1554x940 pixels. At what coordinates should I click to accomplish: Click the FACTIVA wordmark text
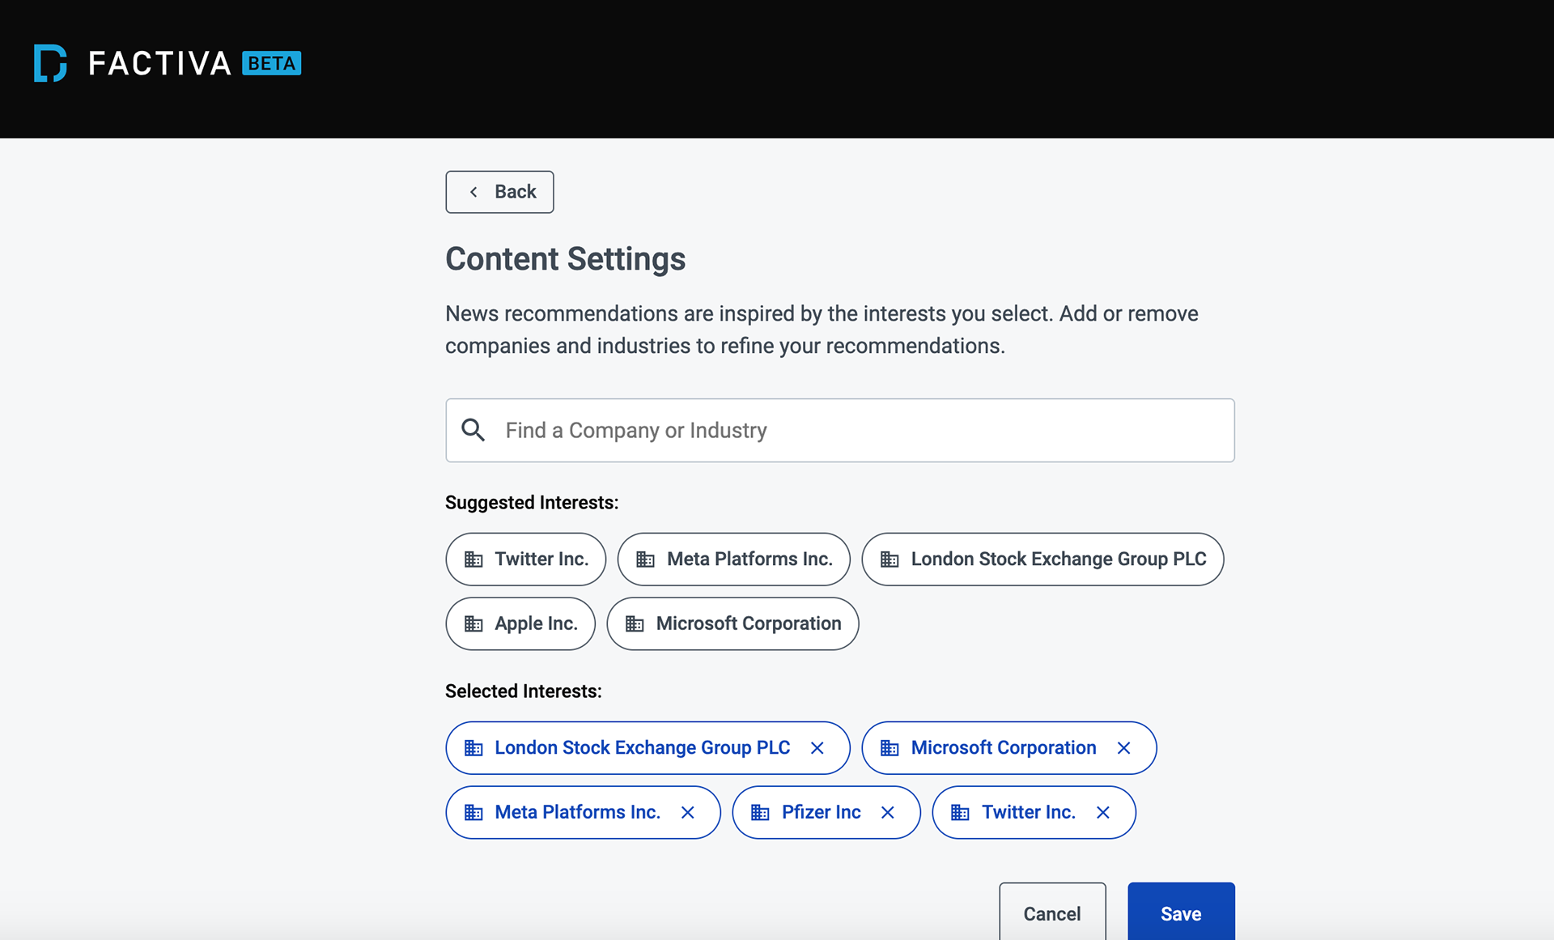pyautogui.click(x=159, y=63)
